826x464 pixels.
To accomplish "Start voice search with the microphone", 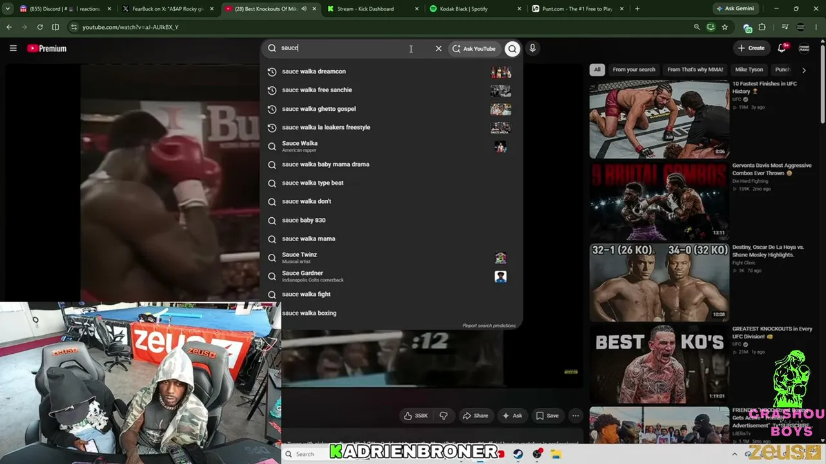I will [532, 48].
